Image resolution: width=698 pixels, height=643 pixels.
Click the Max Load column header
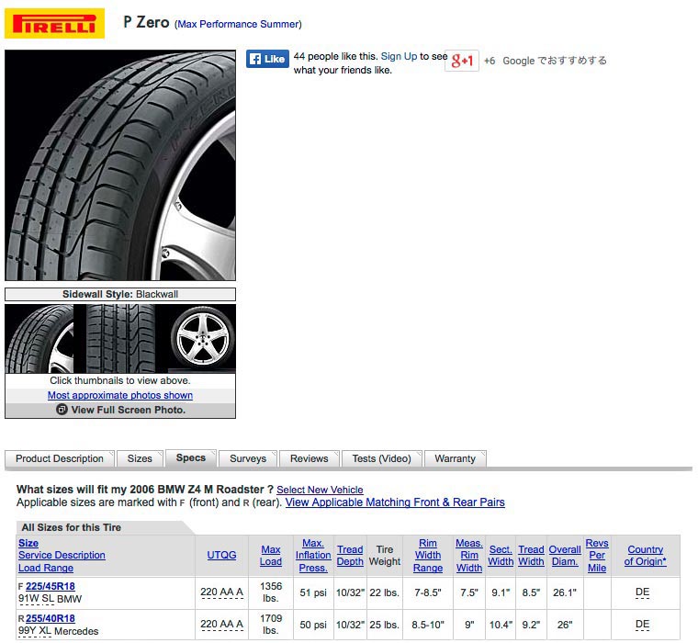pyautogui.click(x=271, y=556)
